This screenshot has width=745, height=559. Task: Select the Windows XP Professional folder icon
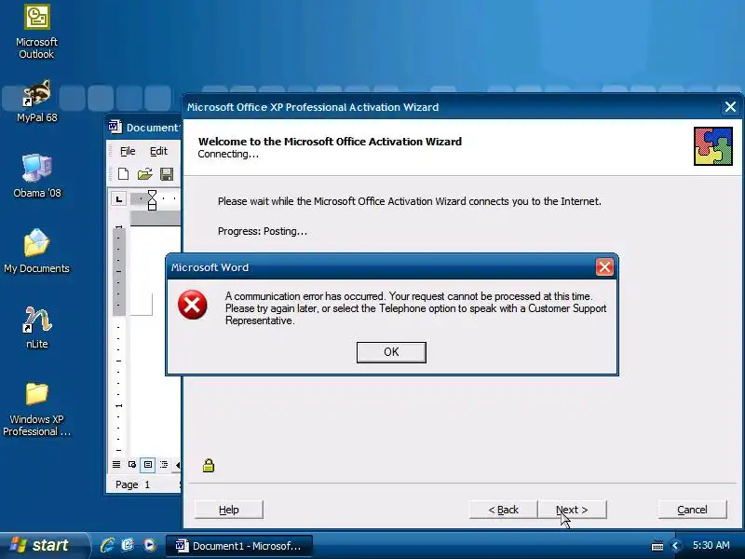click(36, 410)
